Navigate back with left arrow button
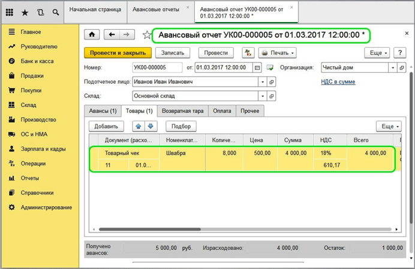 pos(112,35)
